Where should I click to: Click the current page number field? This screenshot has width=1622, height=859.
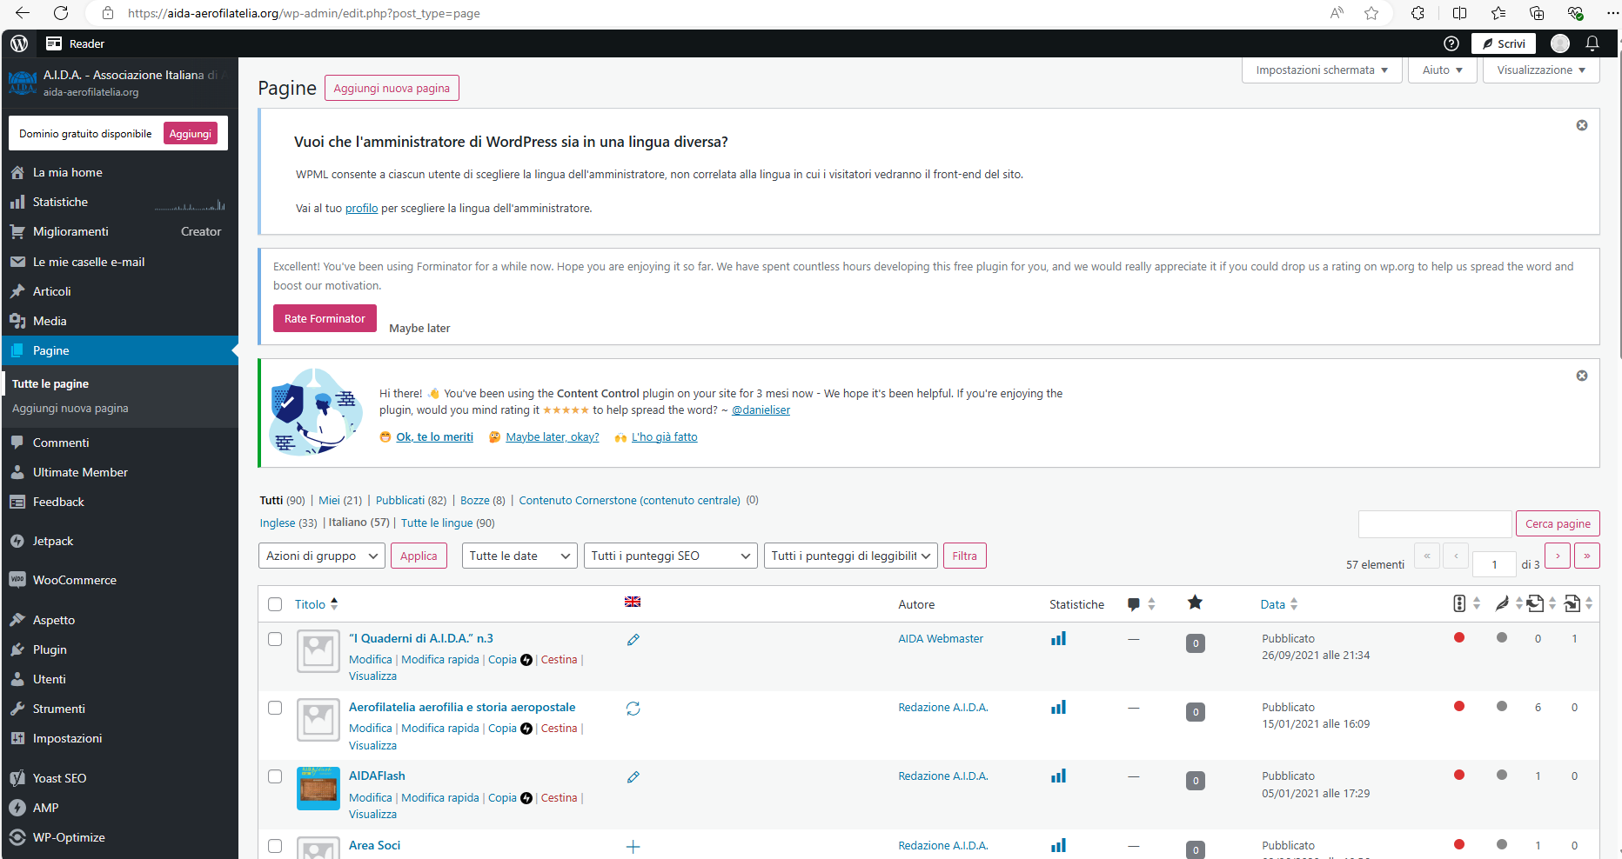click(x=1494, y=564)
